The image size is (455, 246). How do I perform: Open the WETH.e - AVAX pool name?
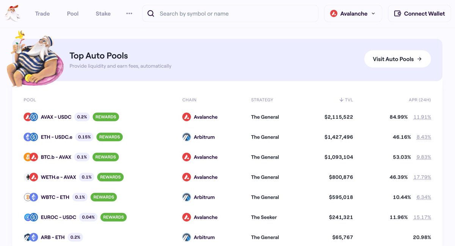(58, 177)
